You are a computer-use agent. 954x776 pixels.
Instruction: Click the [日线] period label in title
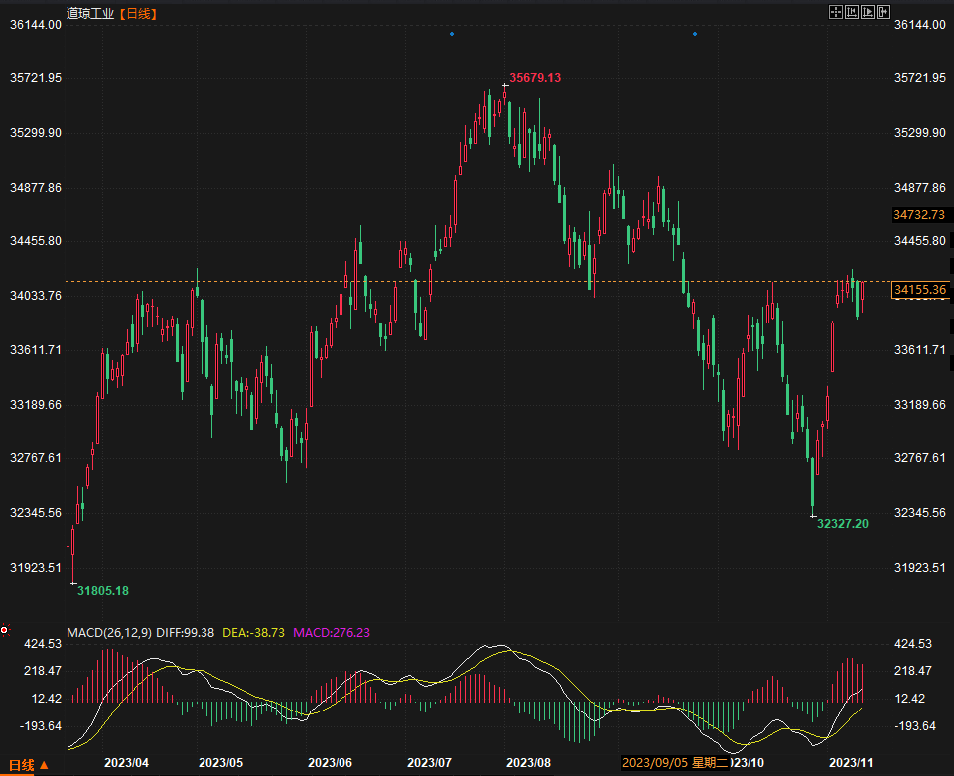[x=138, y=13]
